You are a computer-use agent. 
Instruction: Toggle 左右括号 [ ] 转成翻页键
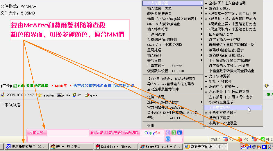[x=233, y=92]
